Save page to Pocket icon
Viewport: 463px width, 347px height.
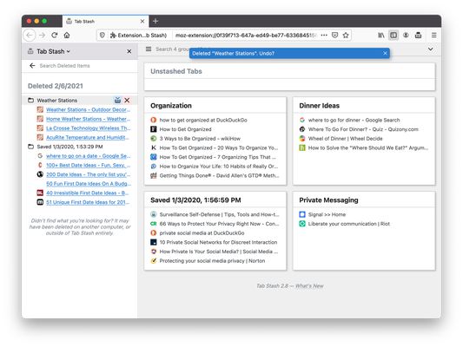click(334, 35)
